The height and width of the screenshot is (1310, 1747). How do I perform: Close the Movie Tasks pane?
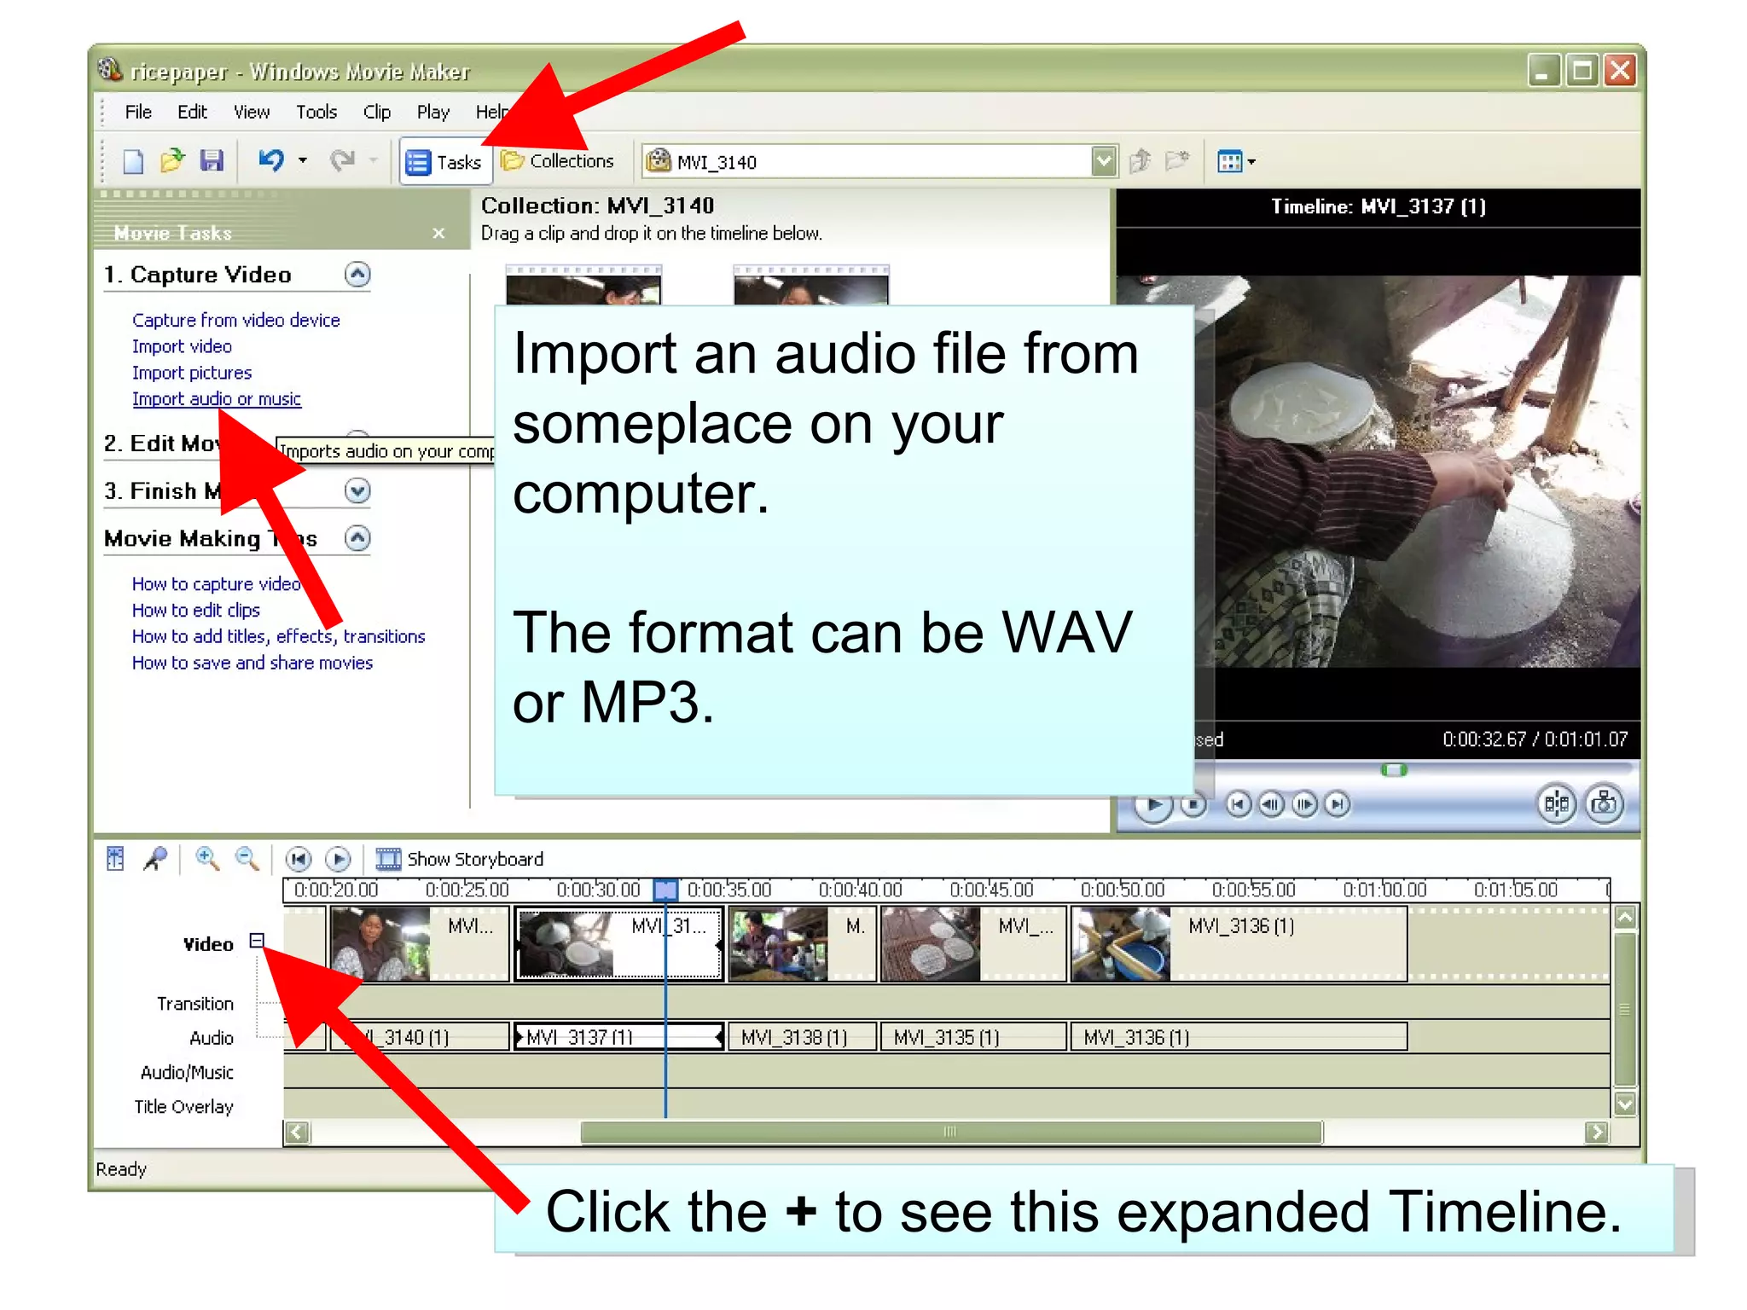(x=438, y=233)
